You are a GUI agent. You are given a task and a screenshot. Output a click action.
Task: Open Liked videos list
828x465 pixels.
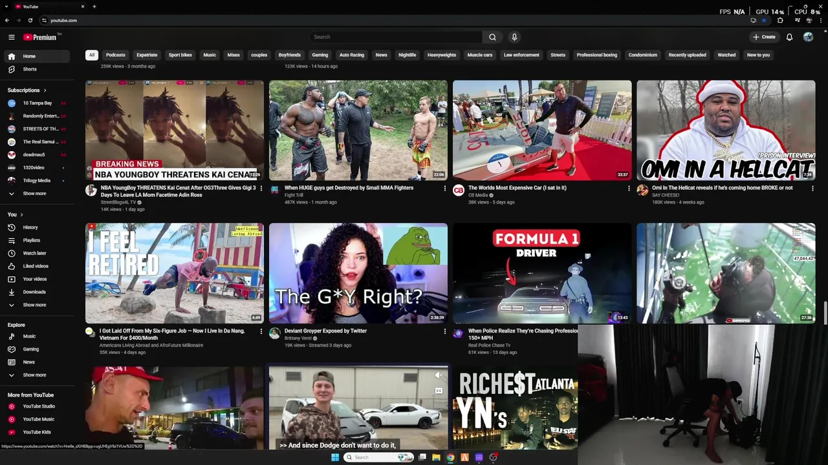[x=38, y=266]
